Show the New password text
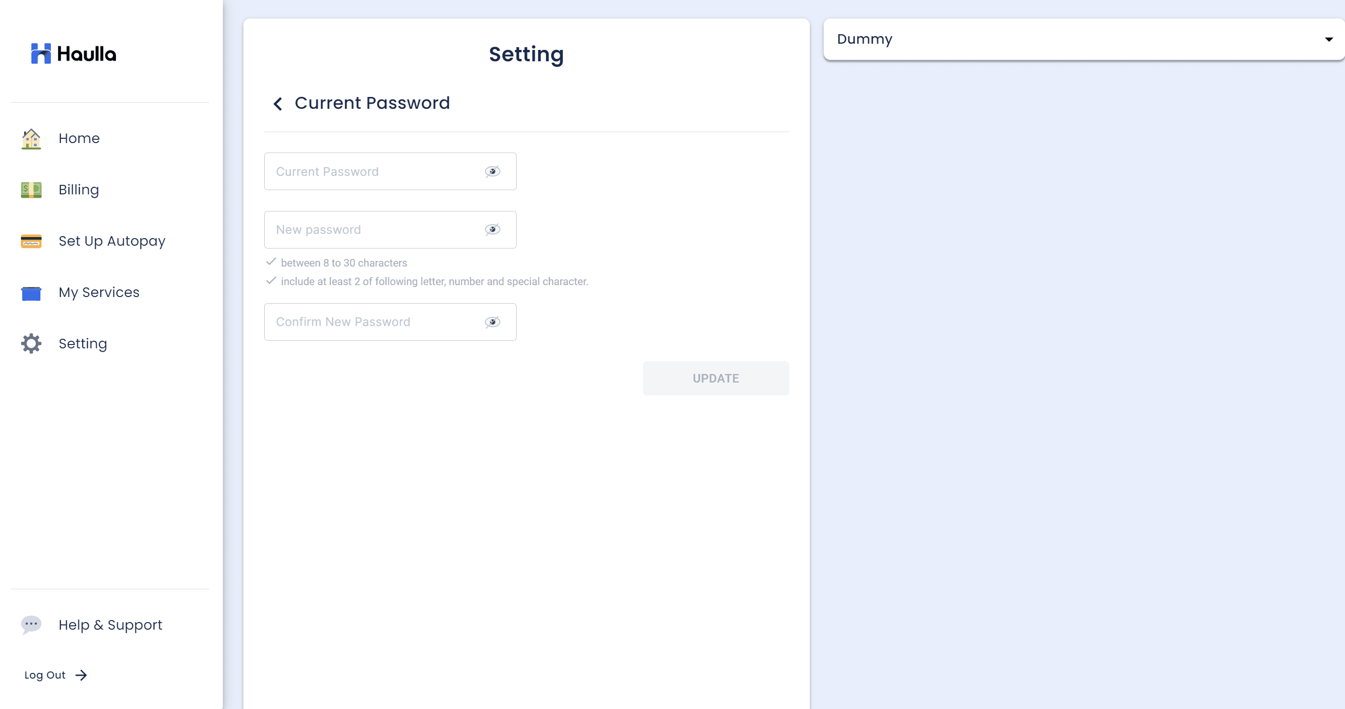 click(x=492, y=230)
